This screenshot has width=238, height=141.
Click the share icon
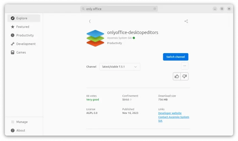[x=186, y=21]
